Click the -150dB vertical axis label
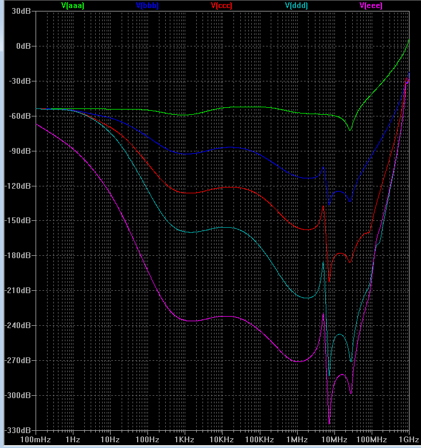 pyautogui.click(x=18, y=221)
